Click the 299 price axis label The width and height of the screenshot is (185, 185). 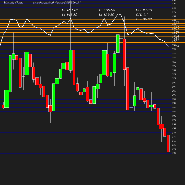point(174,87)
